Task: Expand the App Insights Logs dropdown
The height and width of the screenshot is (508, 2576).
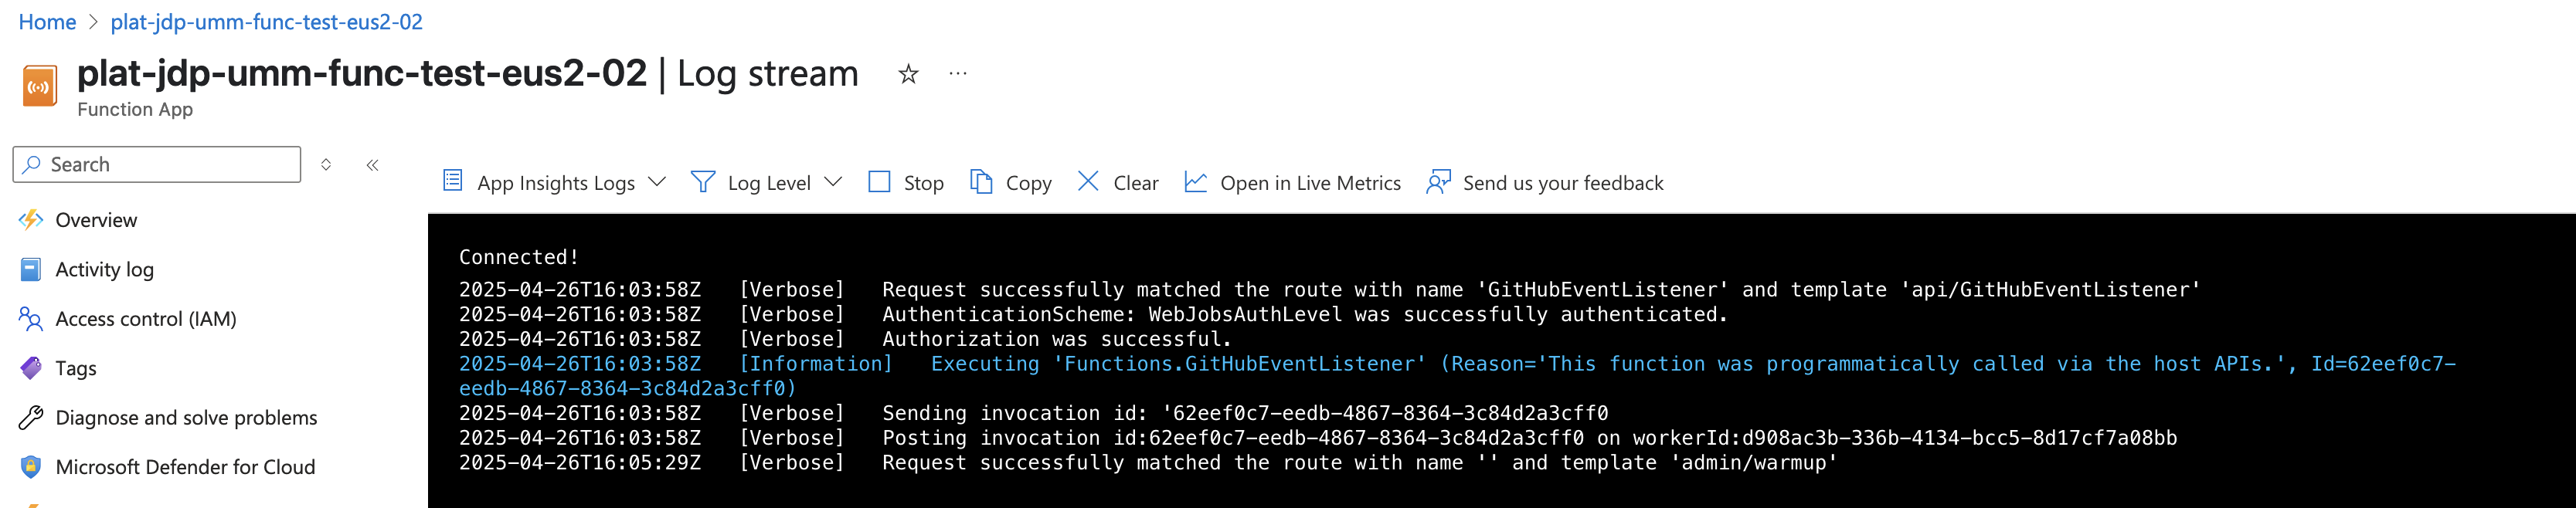Action: 554,182
